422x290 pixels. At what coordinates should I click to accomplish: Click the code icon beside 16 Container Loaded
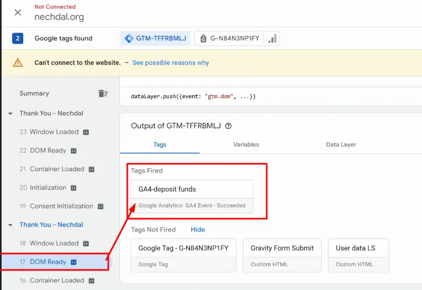tap(91, 281)
